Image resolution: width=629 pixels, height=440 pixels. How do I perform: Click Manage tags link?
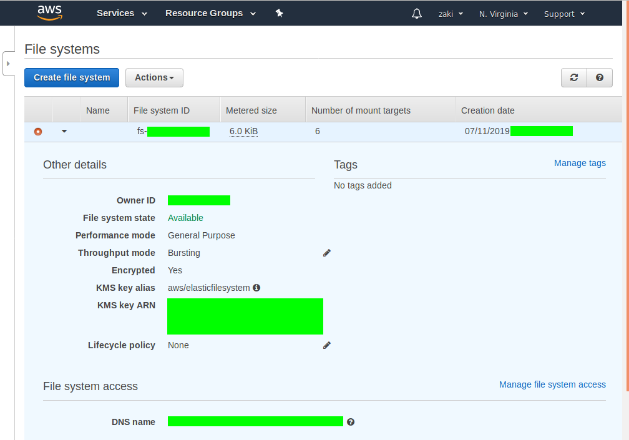[x=580, y=163]
